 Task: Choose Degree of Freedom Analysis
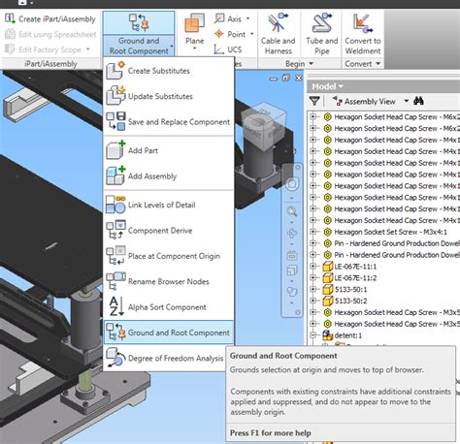[x=165, y=358]
